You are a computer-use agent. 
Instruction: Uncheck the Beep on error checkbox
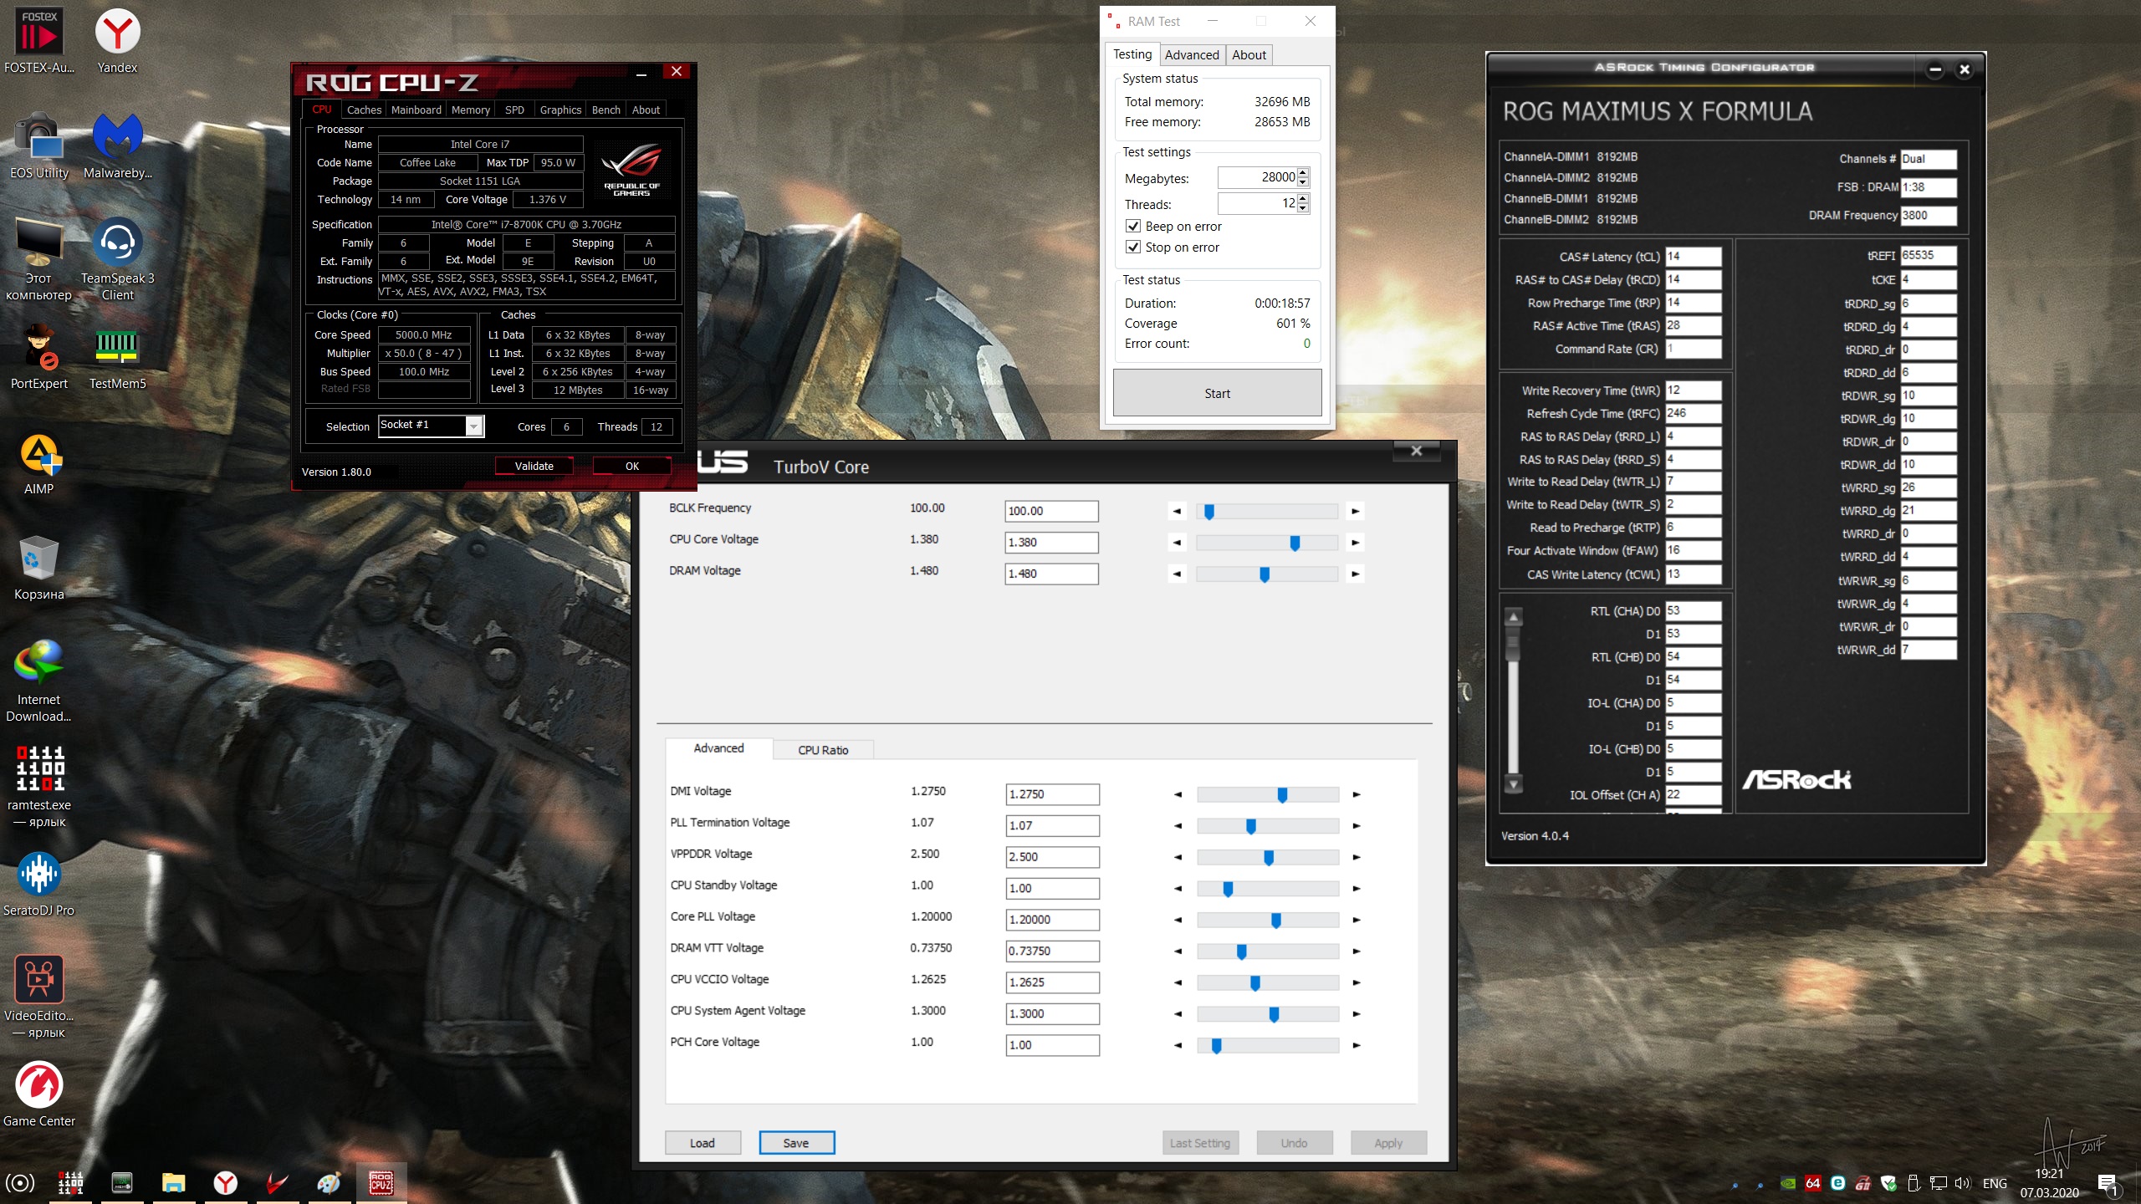click(1133, 227)
